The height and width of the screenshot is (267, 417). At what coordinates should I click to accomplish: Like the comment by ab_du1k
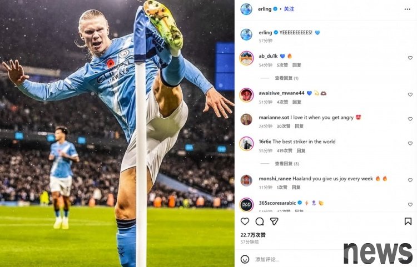pos(410,58)
